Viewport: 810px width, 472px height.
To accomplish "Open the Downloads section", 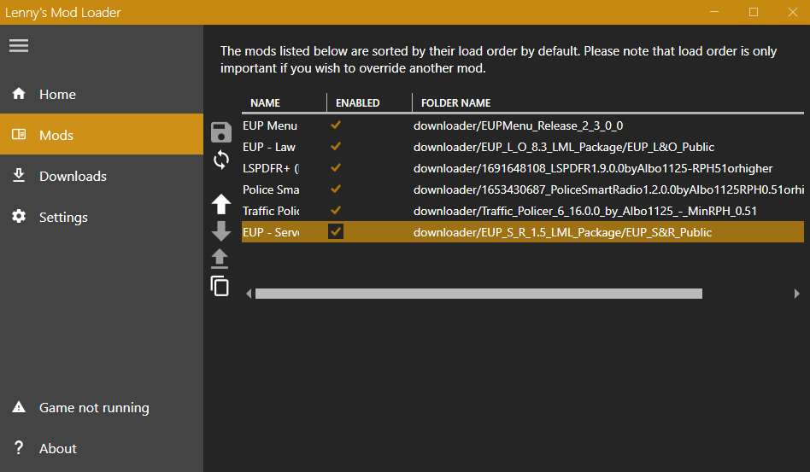I will [102, 175].
